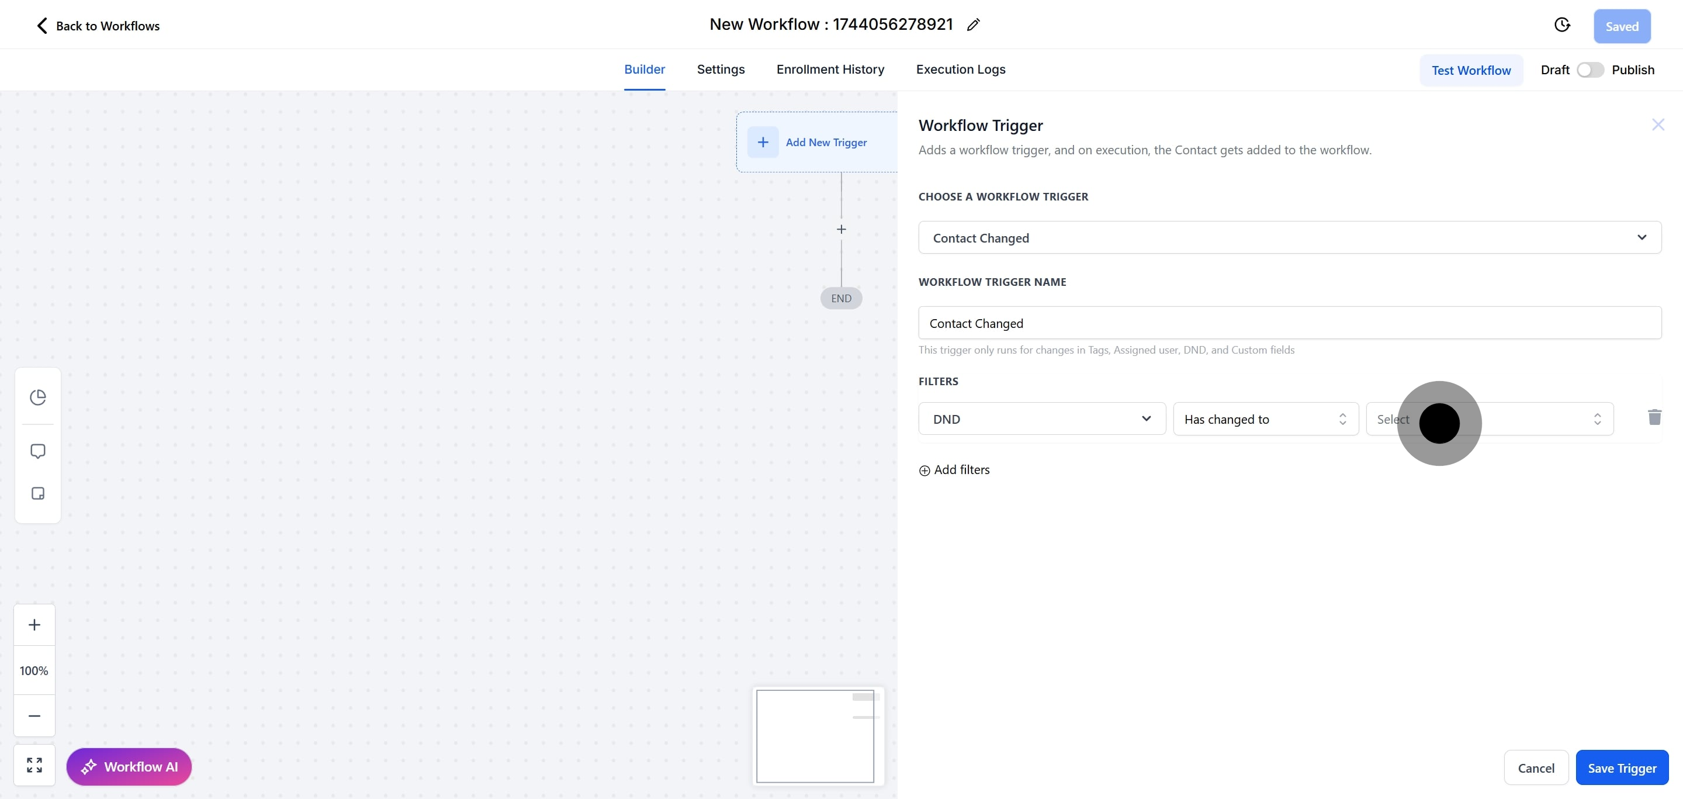The height and width of the screenshot is (799, 1683).
Task: Click the add step plus on canvas
Action: click(x=841, y=229)
